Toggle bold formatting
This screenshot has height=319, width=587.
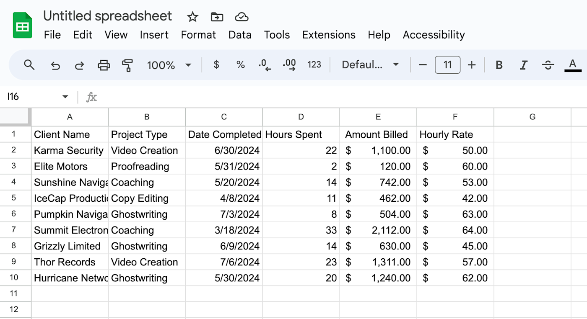click(499, 65)
